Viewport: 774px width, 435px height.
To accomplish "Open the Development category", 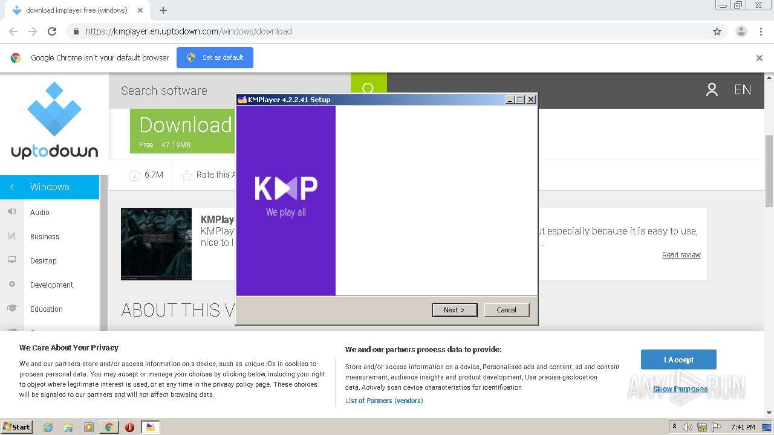I will 51,285.
